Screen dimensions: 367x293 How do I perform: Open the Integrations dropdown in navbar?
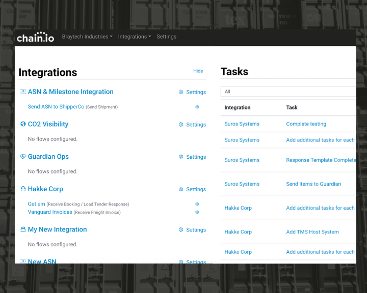(x=135, y=37)
